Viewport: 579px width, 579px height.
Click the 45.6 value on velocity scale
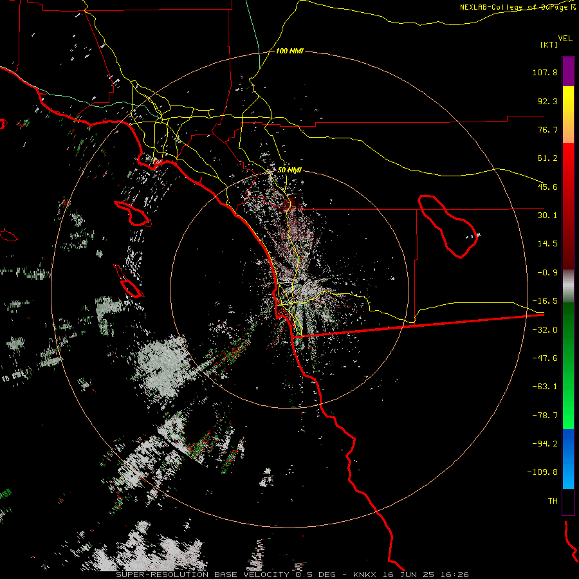pos(547,187)
